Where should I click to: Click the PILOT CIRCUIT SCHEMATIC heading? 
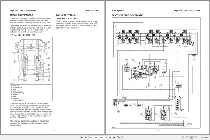click(x=127, y=15)
